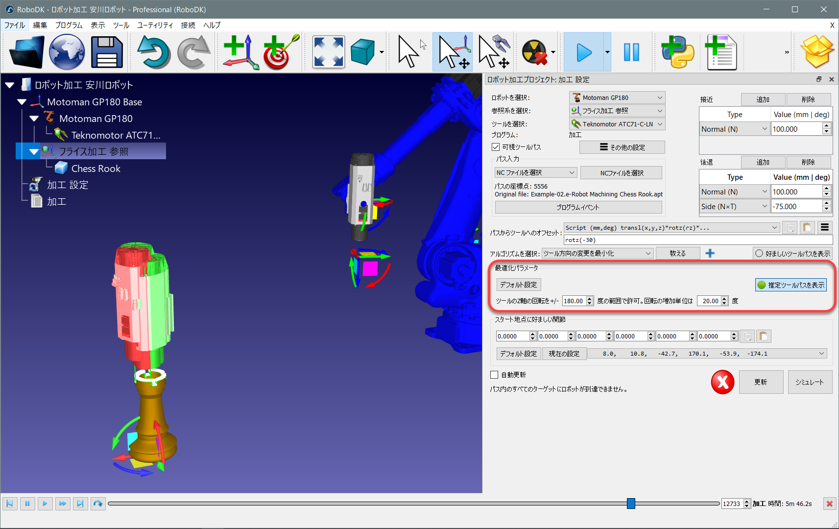Open the ロボットを選択 Motoman GP180 dropdown
Screen dimensions: 839x529
click(x=617, y=97)
